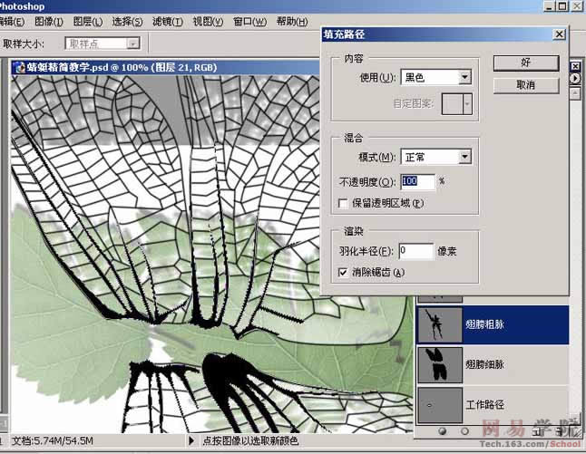Select the 翅膀细脉 path name

[x=484, y=364]
